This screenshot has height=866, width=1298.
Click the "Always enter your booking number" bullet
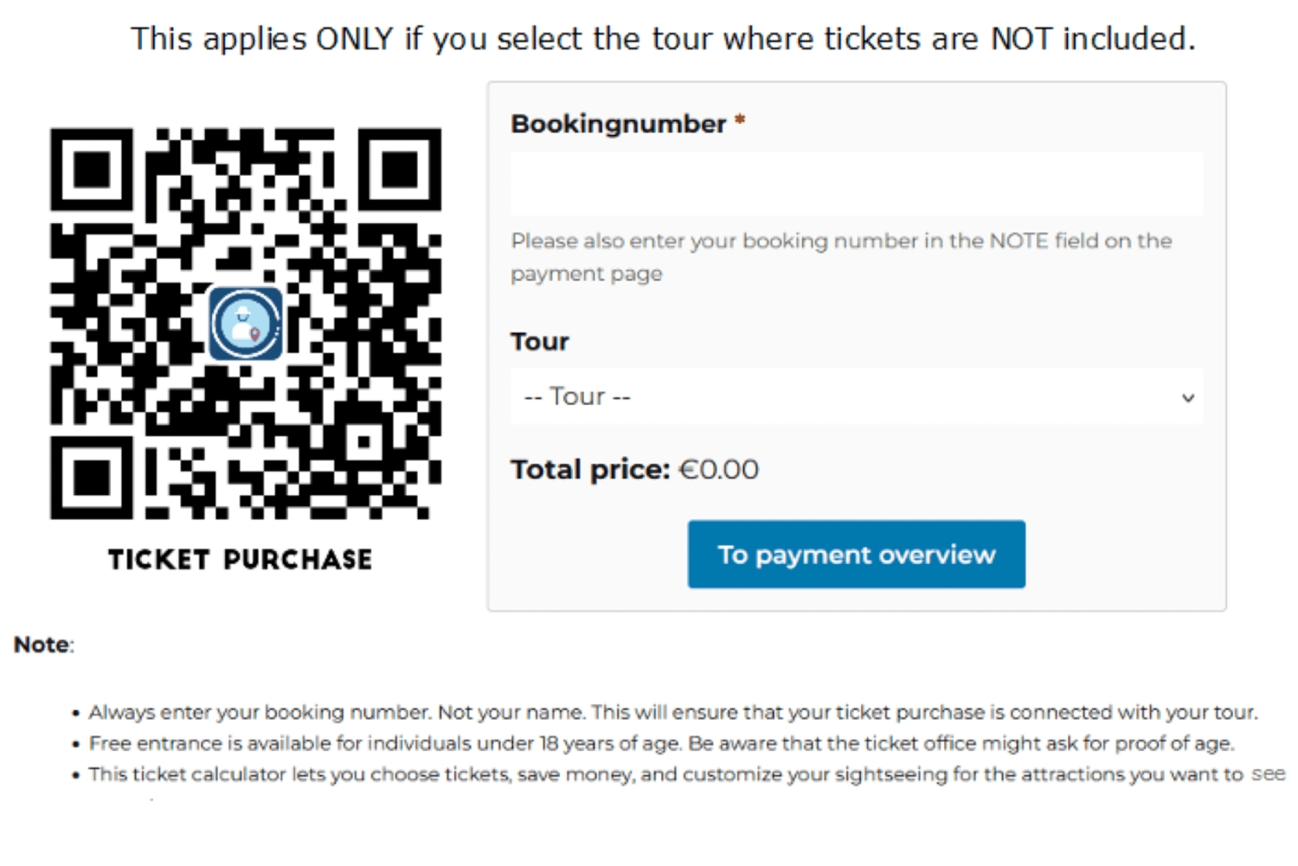pyautogui.click(x=672, y=713)
